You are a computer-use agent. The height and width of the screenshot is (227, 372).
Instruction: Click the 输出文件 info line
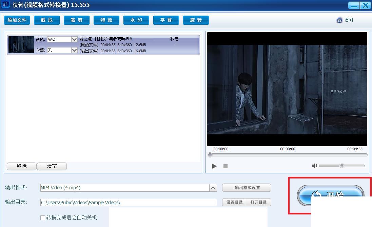[x=113, y=51]
